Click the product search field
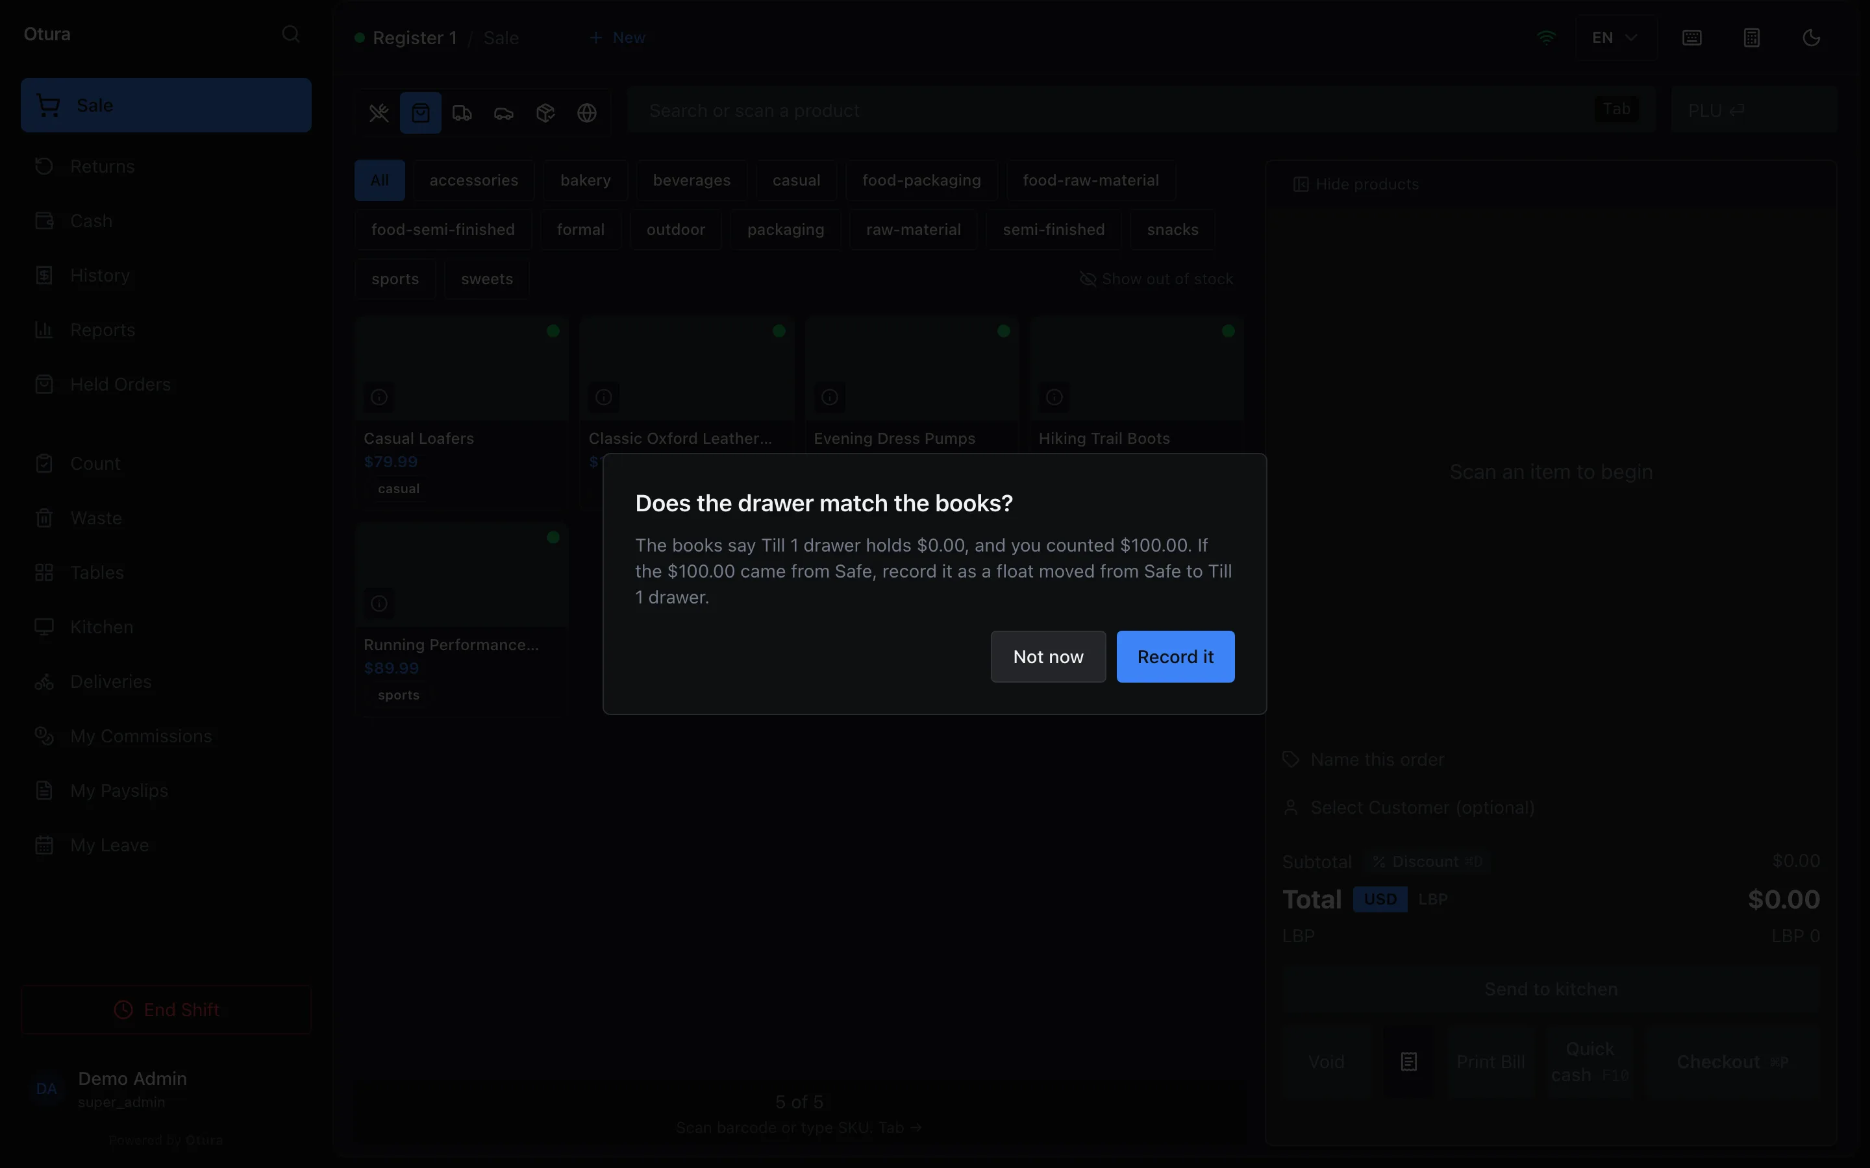 point(1141,110)
